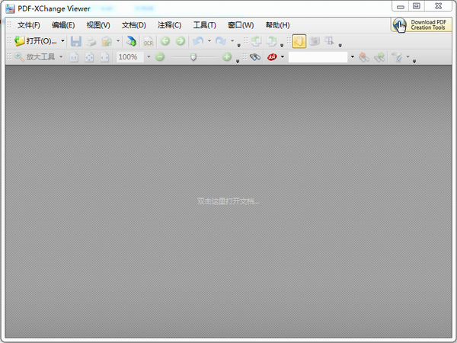This screenshot has height=343, width=457.
Task: Expand the search provider dropdown arrow
Action: pos(283,56)
